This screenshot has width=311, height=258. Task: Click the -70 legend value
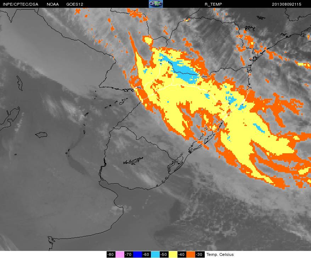pyautogui.click(x=128, y=254)
